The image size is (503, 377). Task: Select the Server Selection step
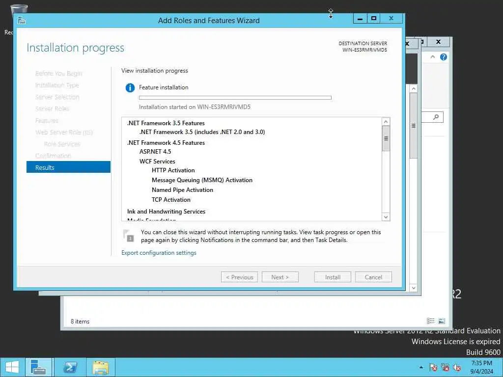[x=57, y=97]
